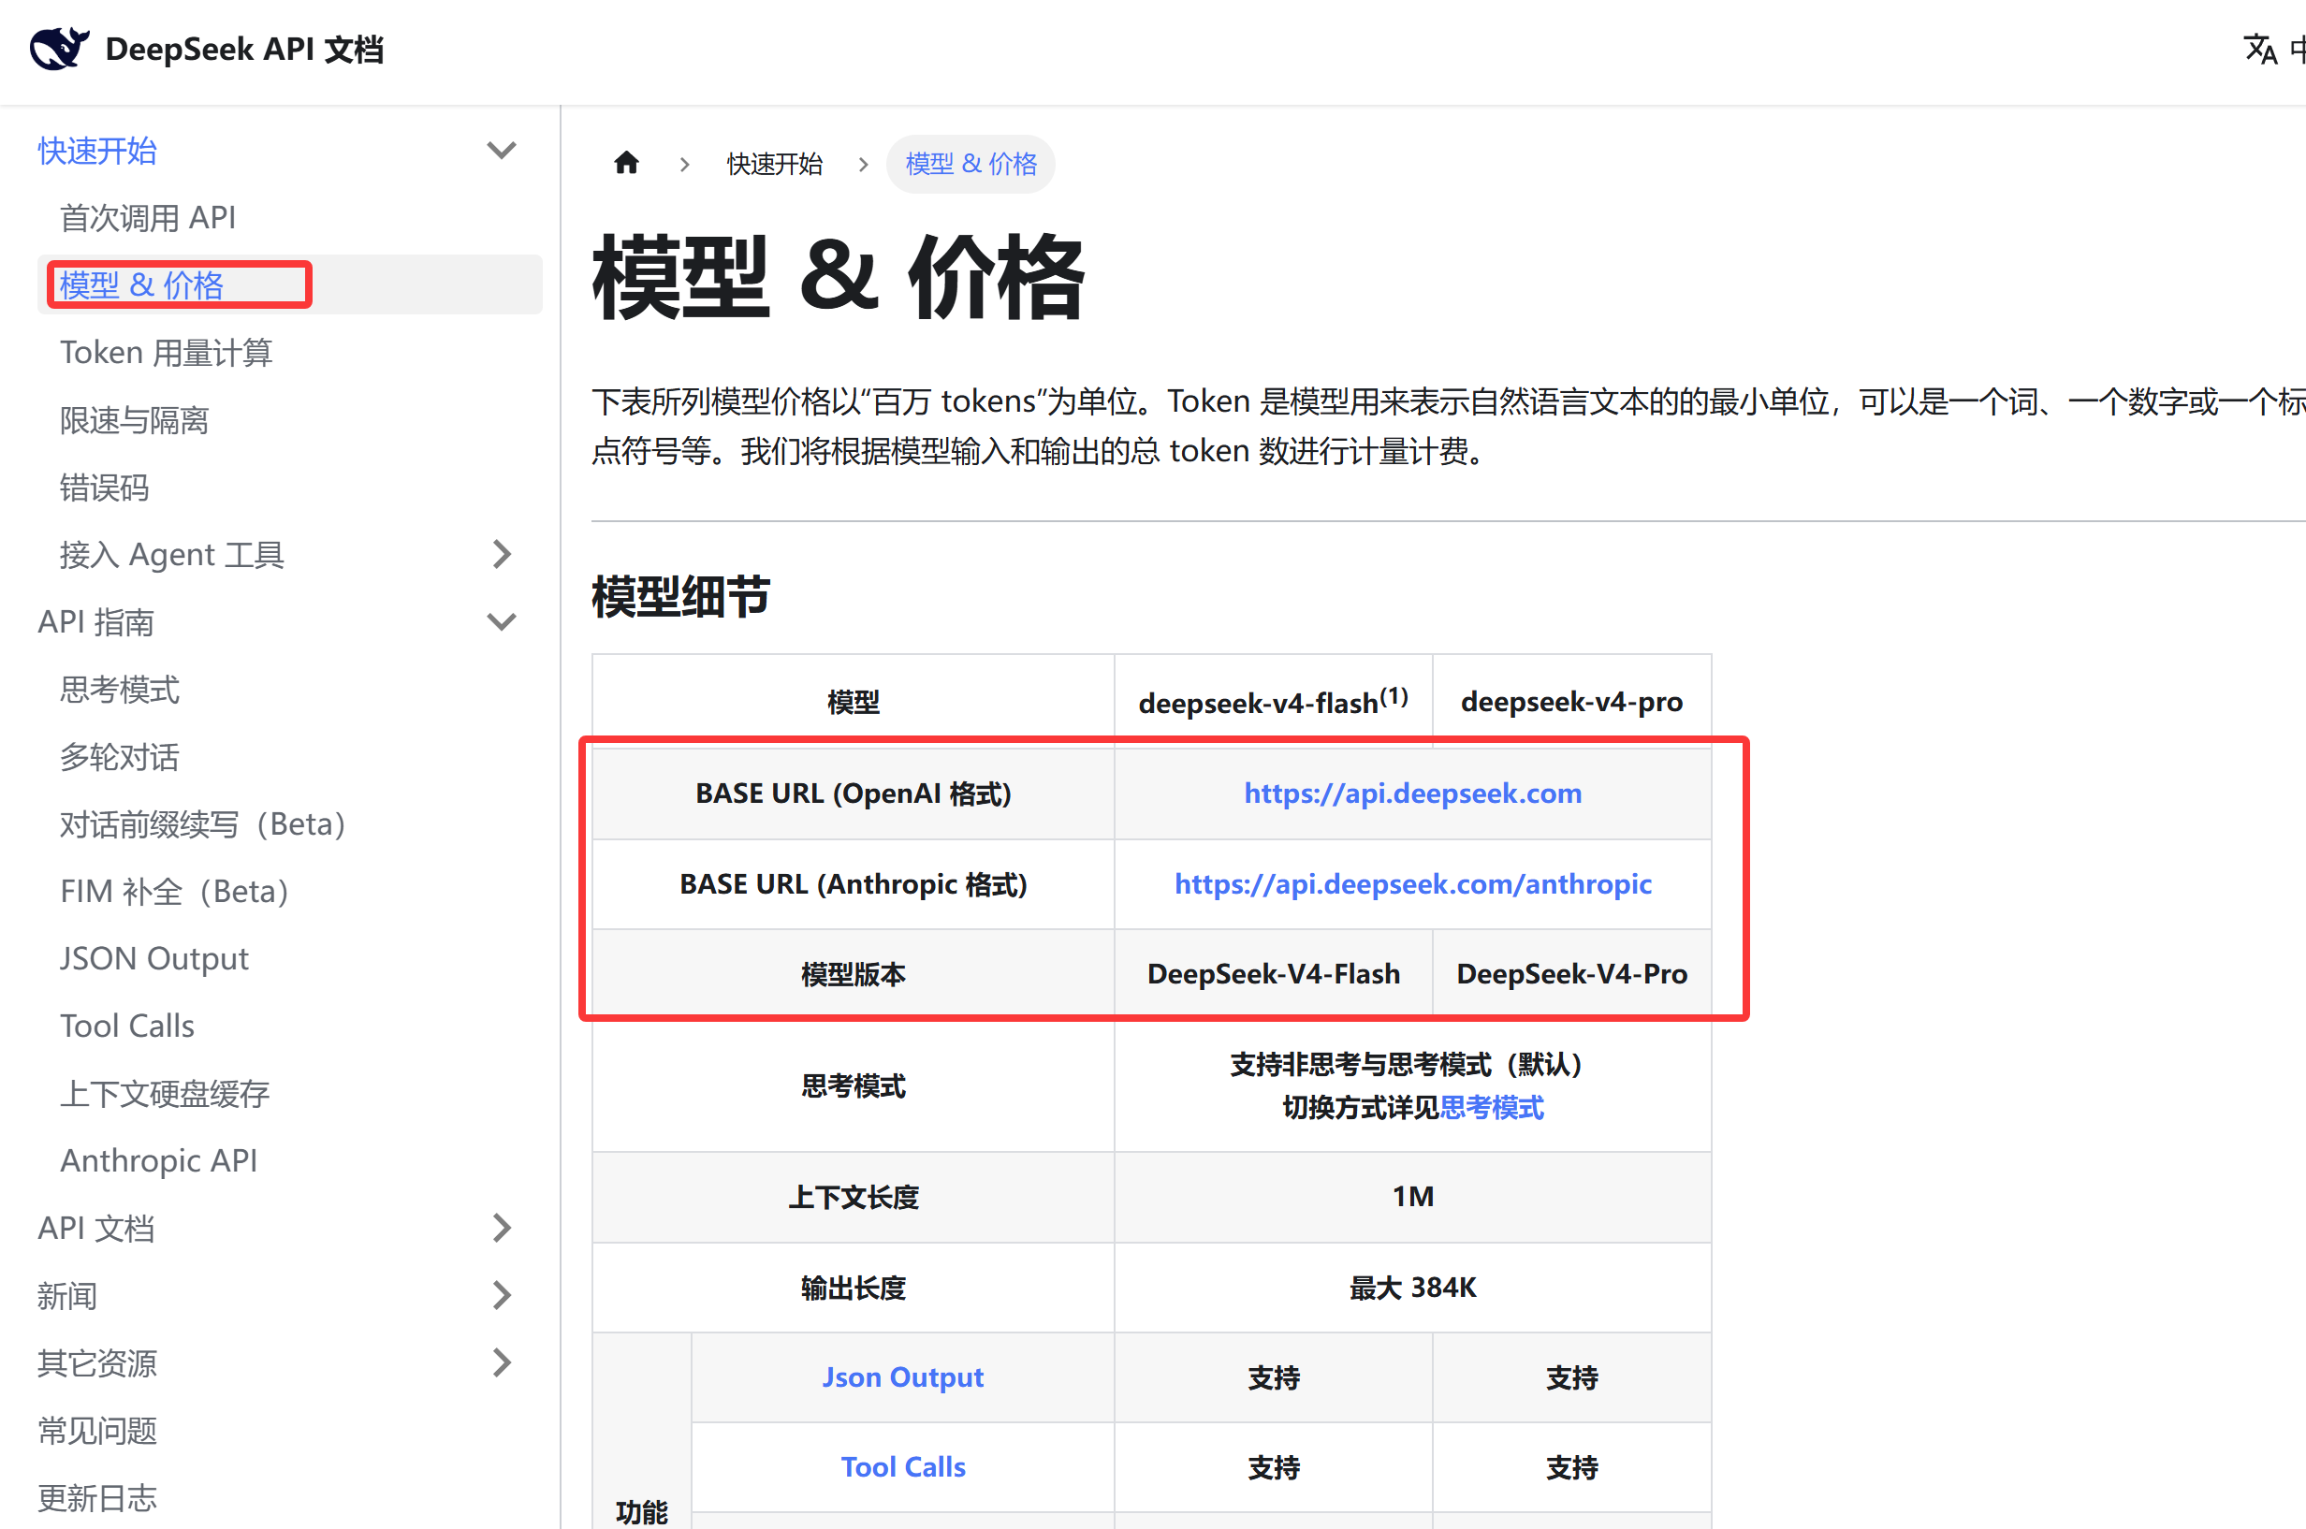Click the 1M context length value

pyautogui.click(x=1412, y=1196)
